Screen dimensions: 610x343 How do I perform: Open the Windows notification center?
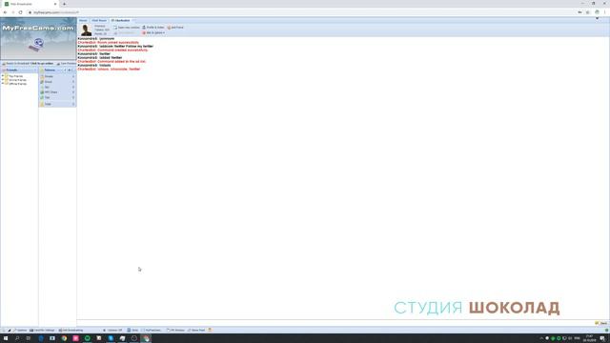[x=602, y=338]
